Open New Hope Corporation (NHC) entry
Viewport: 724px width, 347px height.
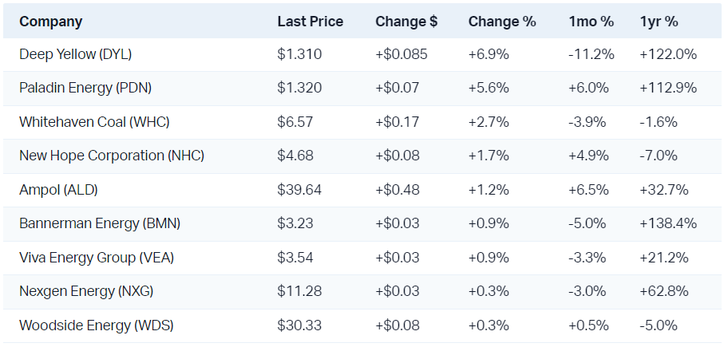pos(112,156)
